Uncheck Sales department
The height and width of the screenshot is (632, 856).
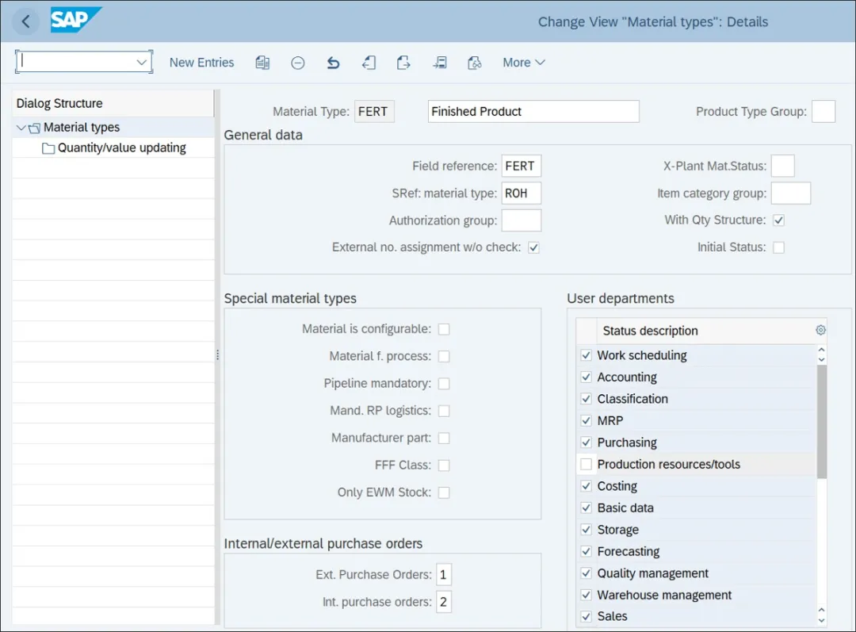coord(586,617)
